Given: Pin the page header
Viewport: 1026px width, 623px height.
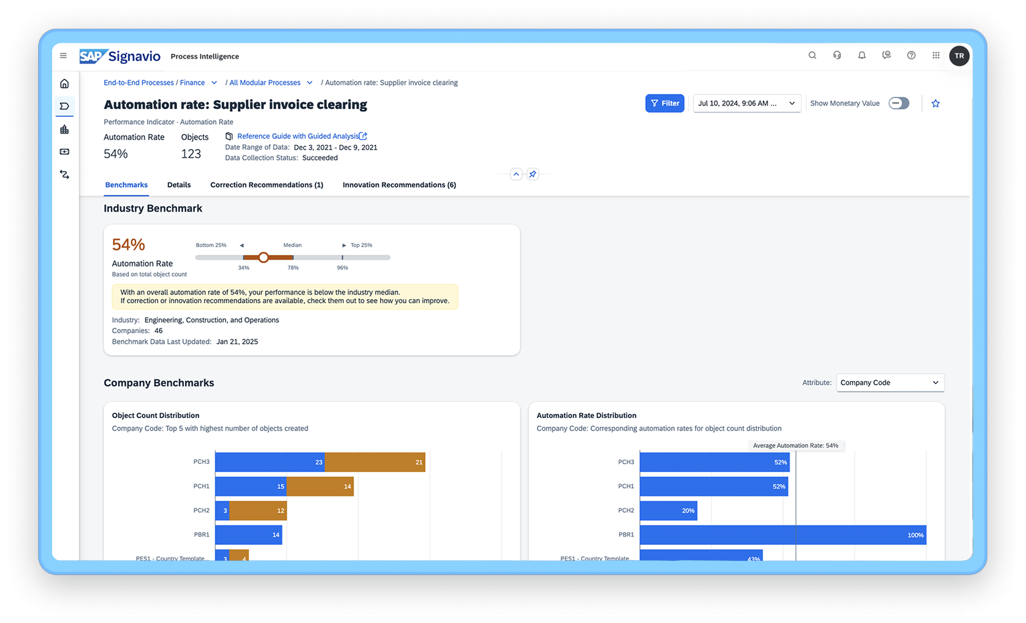Looking at the screenshot, I should pyautogui.click(x=532, y=174).
